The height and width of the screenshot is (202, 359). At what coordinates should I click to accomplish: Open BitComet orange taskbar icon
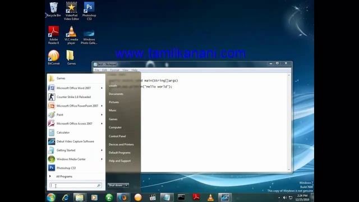(138, 198)
